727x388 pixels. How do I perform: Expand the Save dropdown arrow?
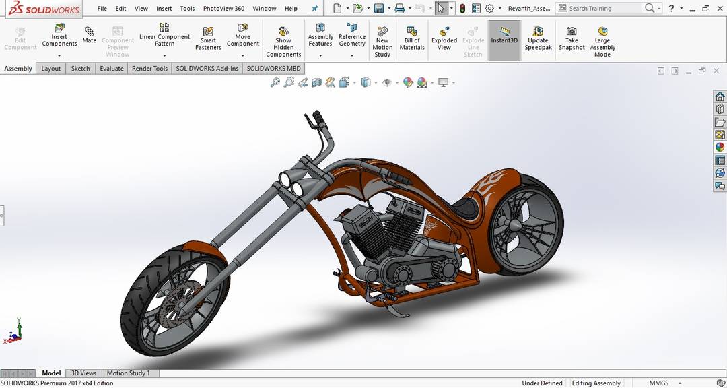click(x=389, y=8)
